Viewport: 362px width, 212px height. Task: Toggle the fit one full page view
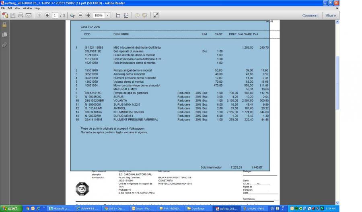[126, 15]
